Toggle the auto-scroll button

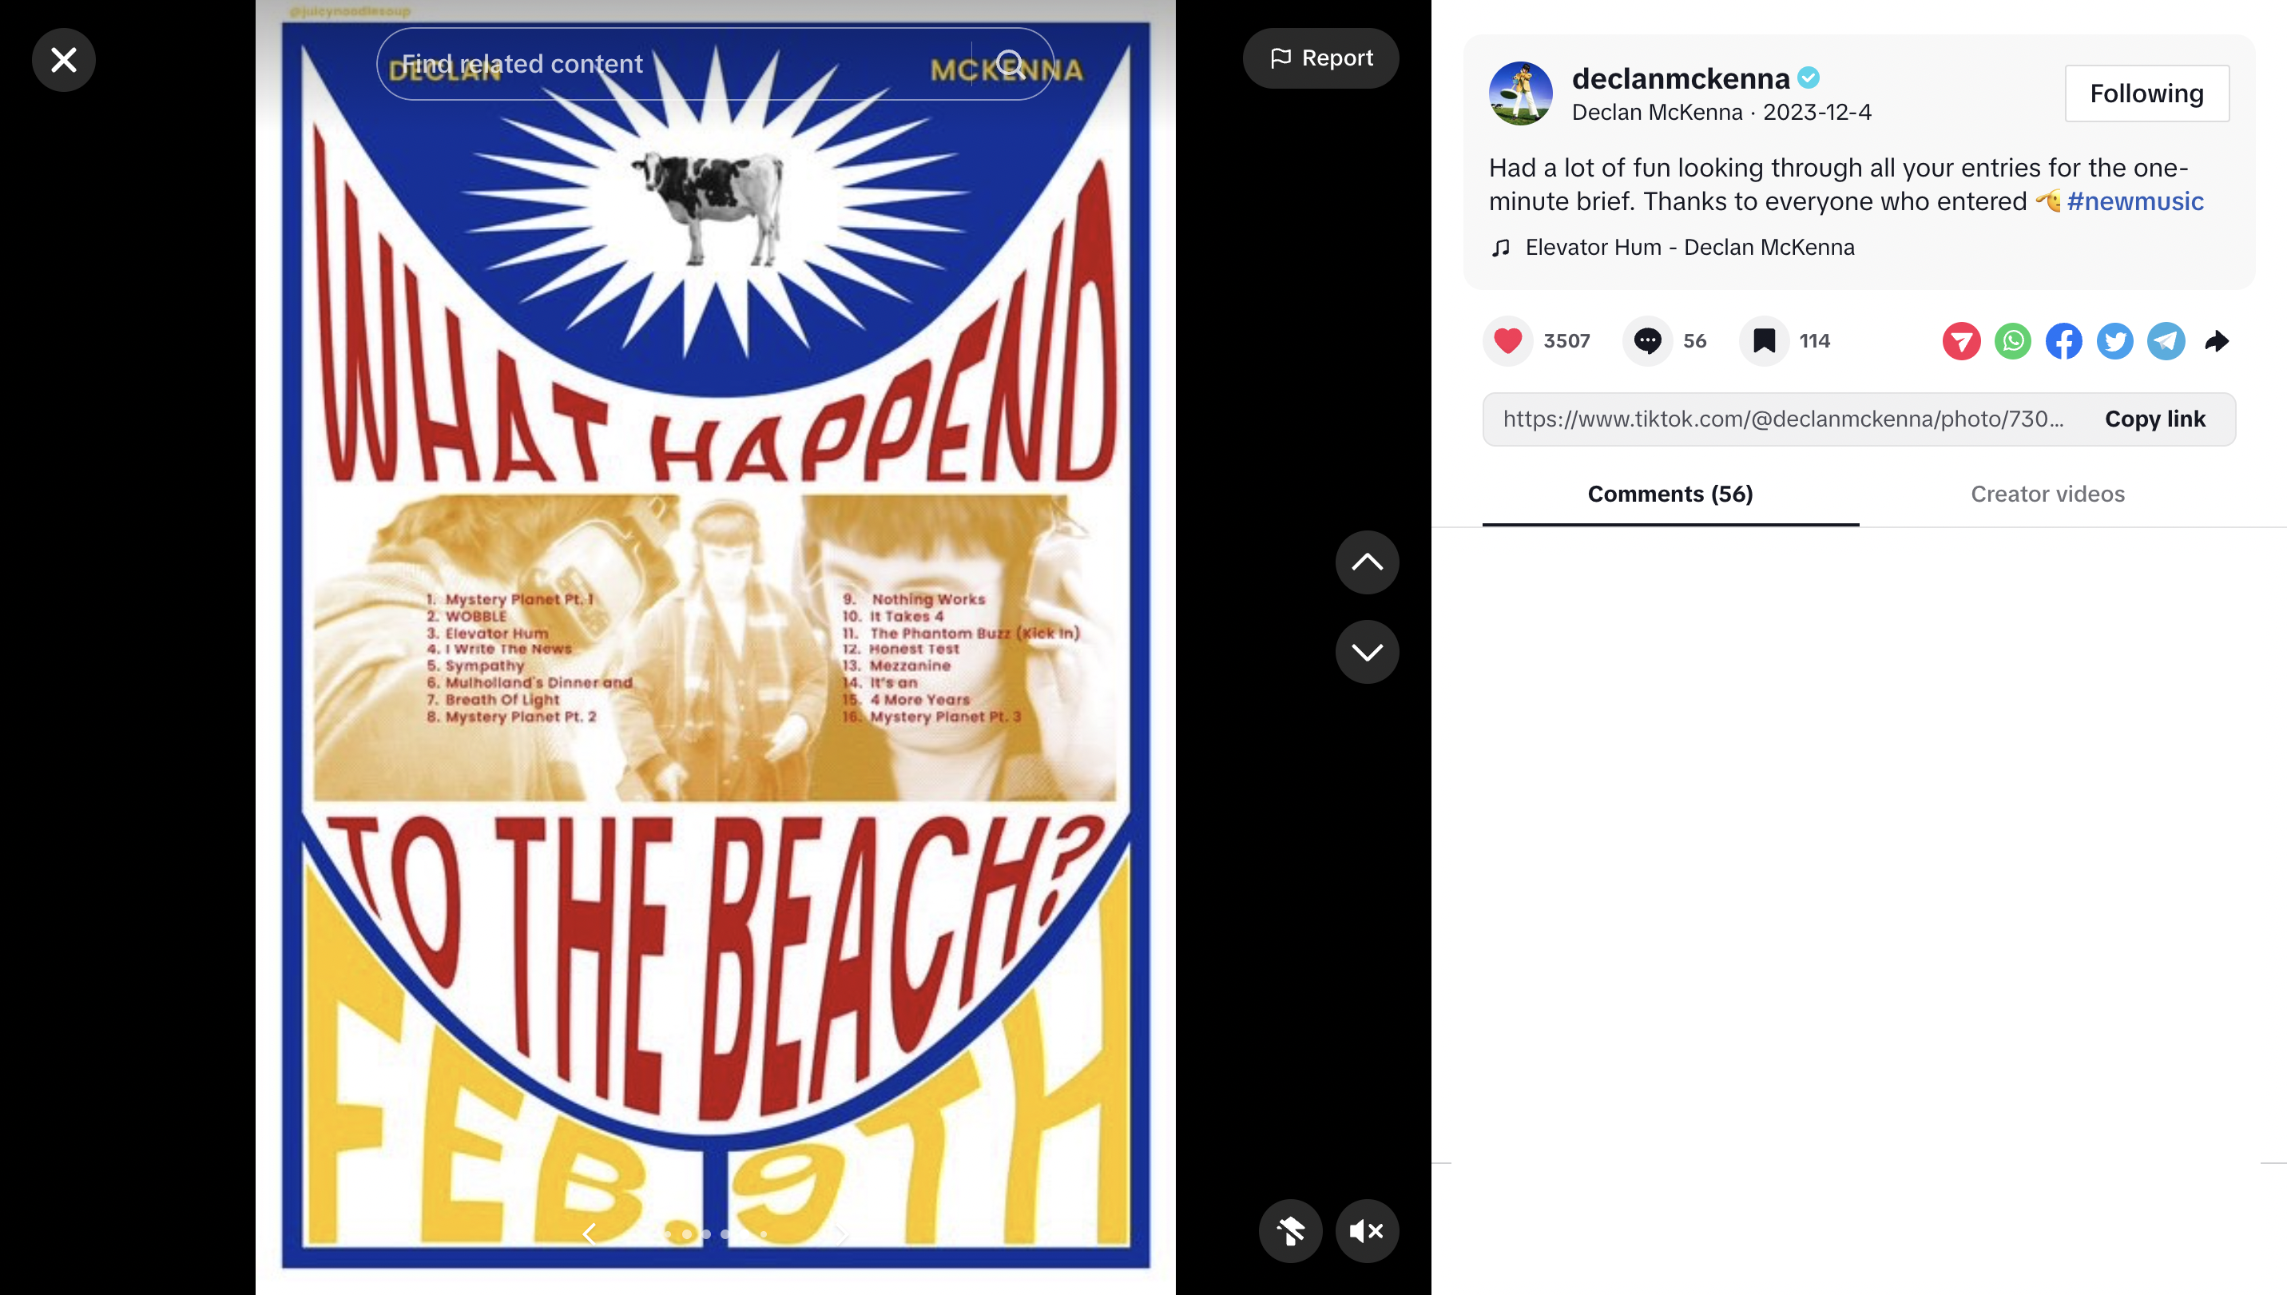pos(1290,1231)
